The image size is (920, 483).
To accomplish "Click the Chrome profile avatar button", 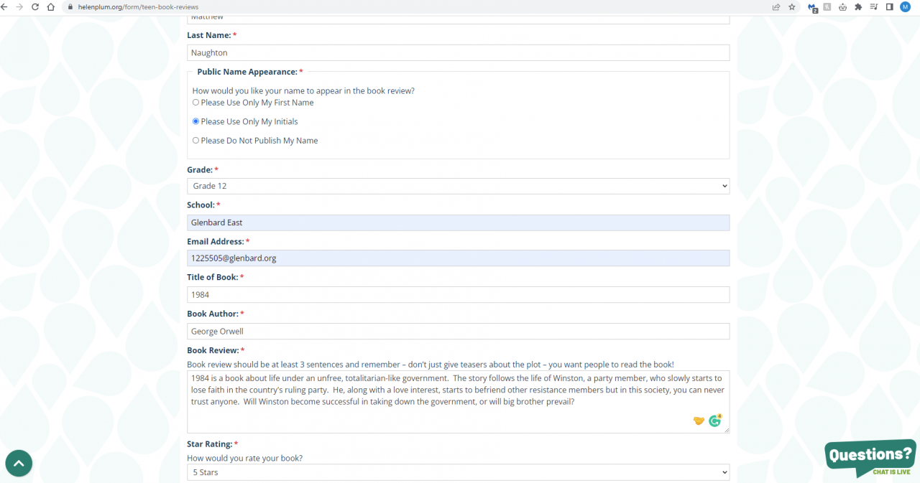I will tap(905, 6).
